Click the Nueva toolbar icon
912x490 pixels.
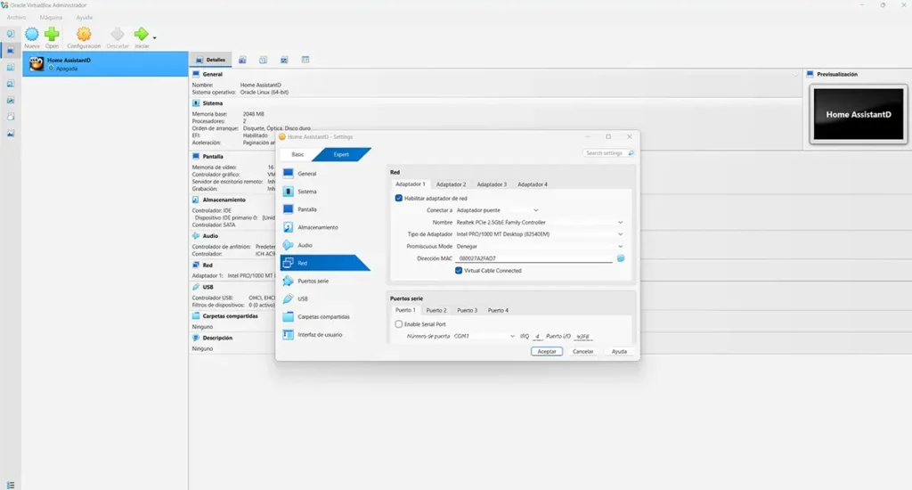[32, 35]
